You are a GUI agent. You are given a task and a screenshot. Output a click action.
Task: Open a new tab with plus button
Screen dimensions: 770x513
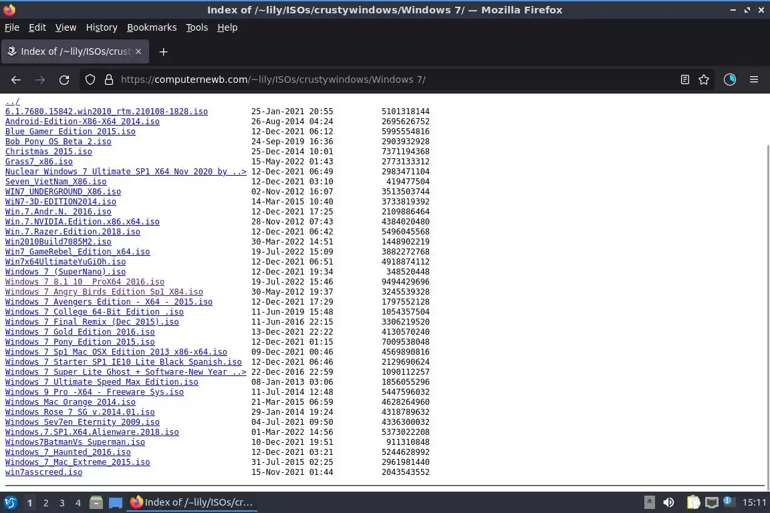point(164,51)
